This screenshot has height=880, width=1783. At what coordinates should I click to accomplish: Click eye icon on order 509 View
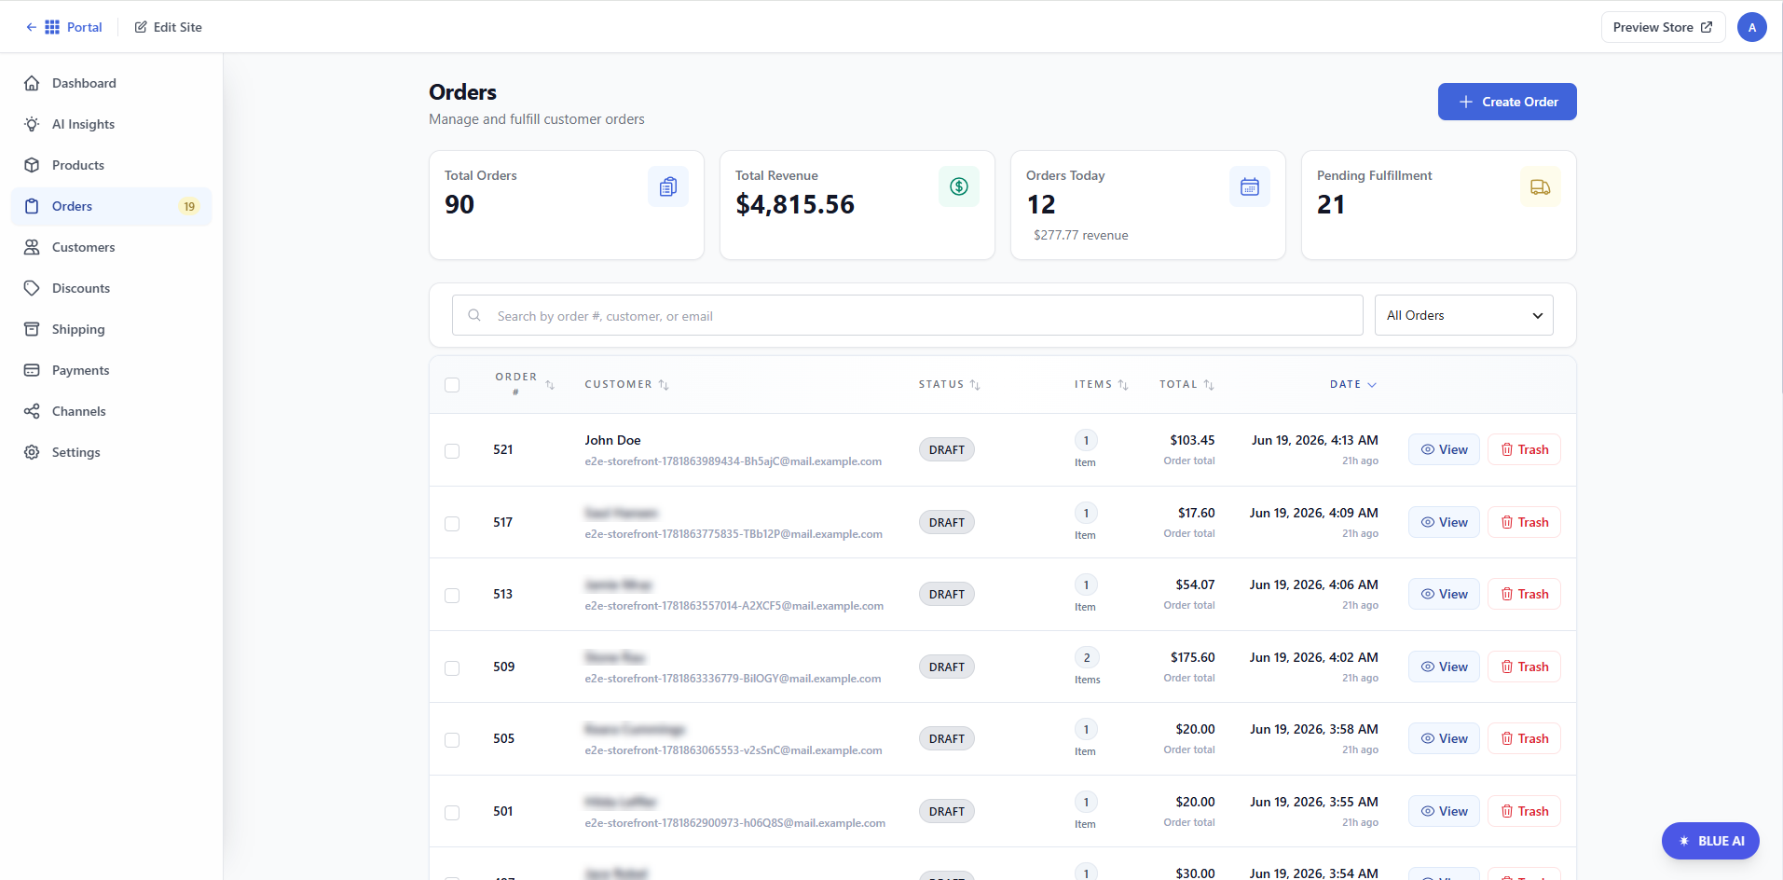click(x=1427, y=667)
